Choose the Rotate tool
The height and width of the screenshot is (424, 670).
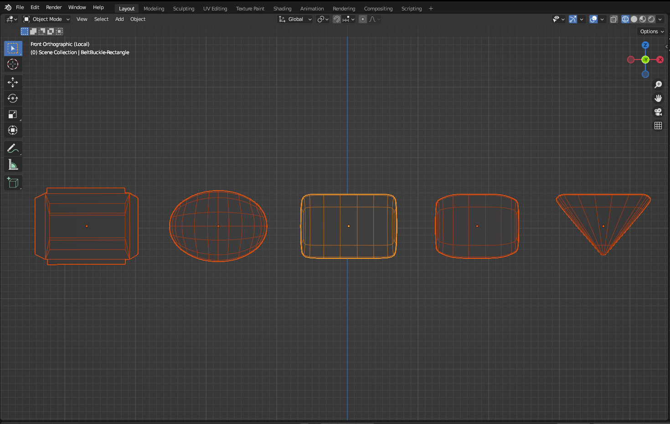[13, 98]
